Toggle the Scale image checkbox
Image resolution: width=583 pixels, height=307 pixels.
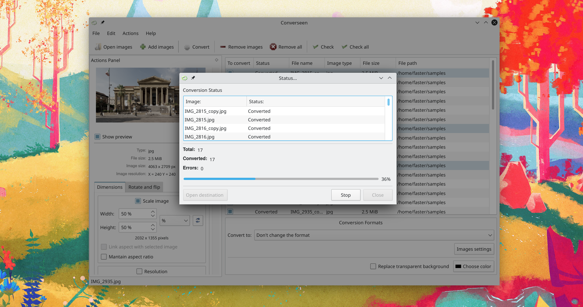pos(138,201)
